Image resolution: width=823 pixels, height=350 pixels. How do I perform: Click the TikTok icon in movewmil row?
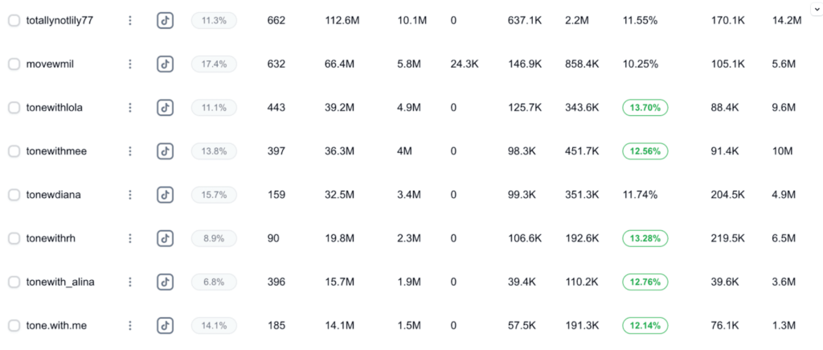tap(165, 64)
